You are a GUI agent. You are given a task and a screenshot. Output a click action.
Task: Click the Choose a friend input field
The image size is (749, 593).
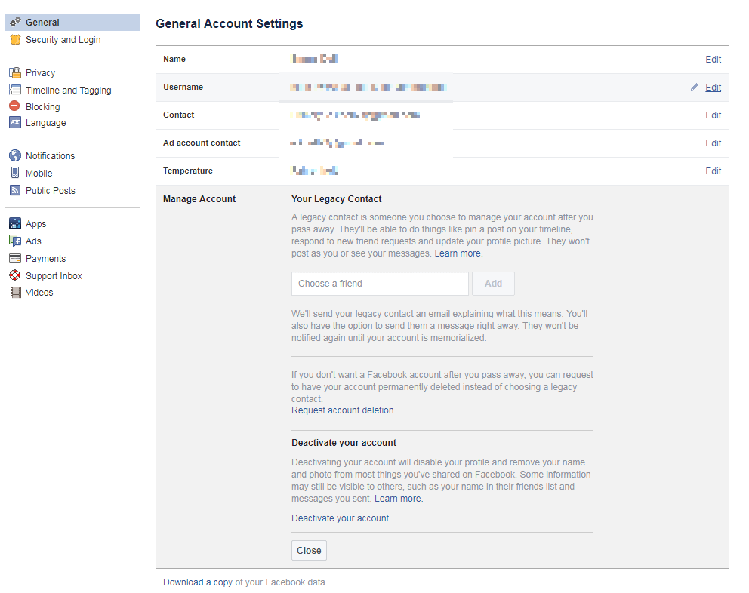[380, 284]
